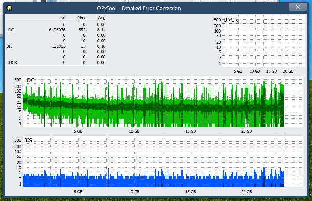Select the BIS max value 13

(82, 46)
